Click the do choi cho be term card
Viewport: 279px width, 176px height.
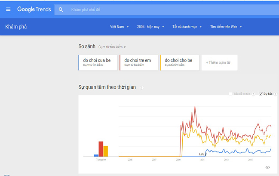click(x=180, y=62)
